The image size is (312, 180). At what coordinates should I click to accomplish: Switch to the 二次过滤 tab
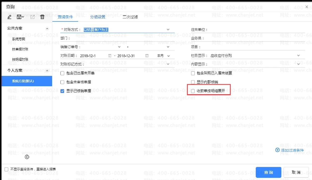click(130, 17)
